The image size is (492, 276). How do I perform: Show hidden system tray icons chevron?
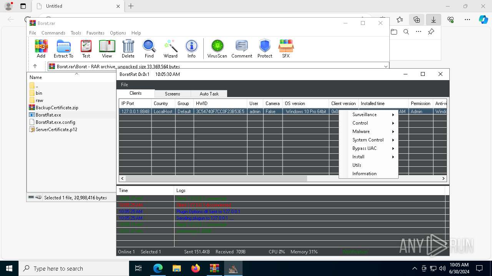point(414,268)
